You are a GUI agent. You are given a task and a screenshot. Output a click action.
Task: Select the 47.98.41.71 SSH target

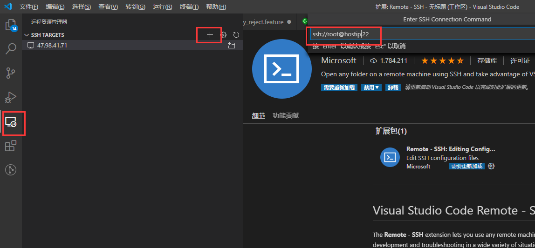pyautogui.click(x=132, y=45)
